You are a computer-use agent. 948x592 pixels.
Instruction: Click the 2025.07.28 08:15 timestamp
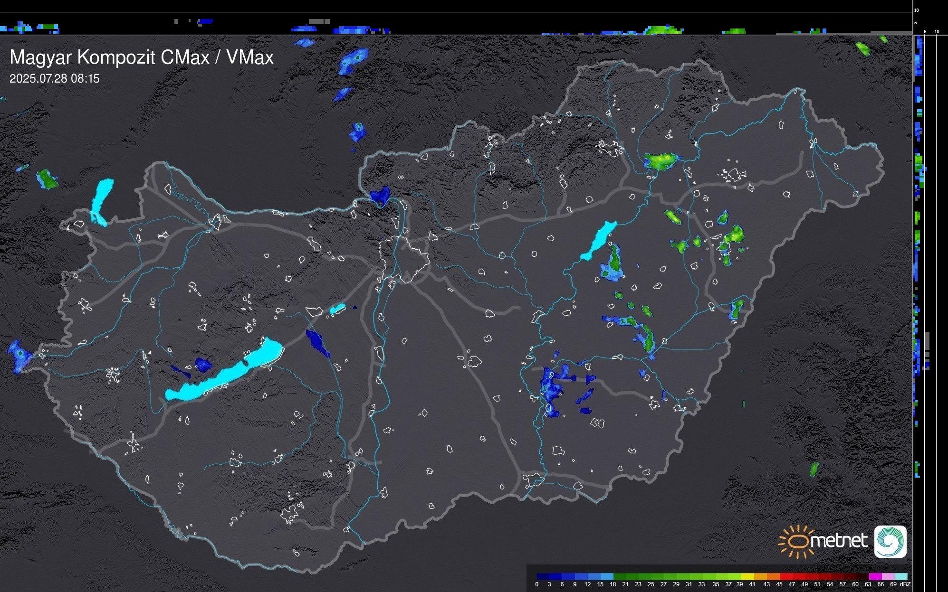pyautogui.click(x=55, y=79)
